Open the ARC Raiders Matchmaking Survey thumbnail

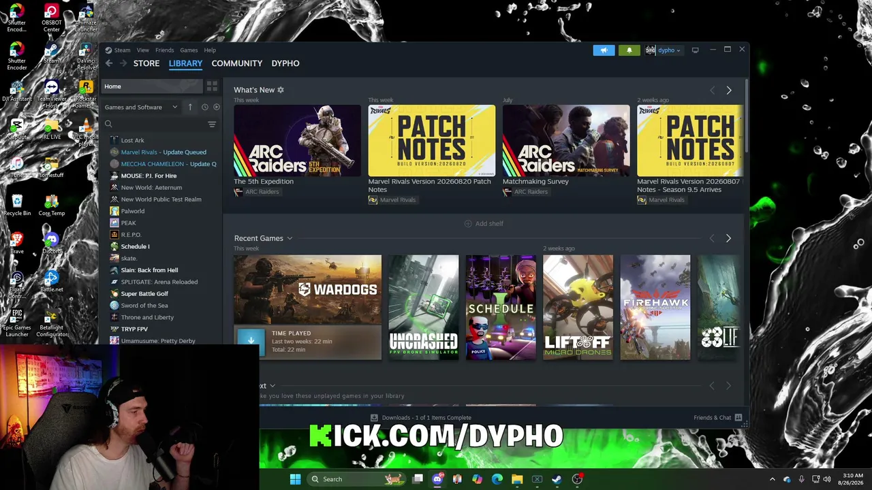point(566,140)
